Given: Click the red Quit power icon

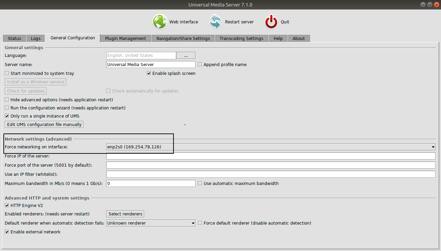Looking at the screenshot, I should (272, 22).
